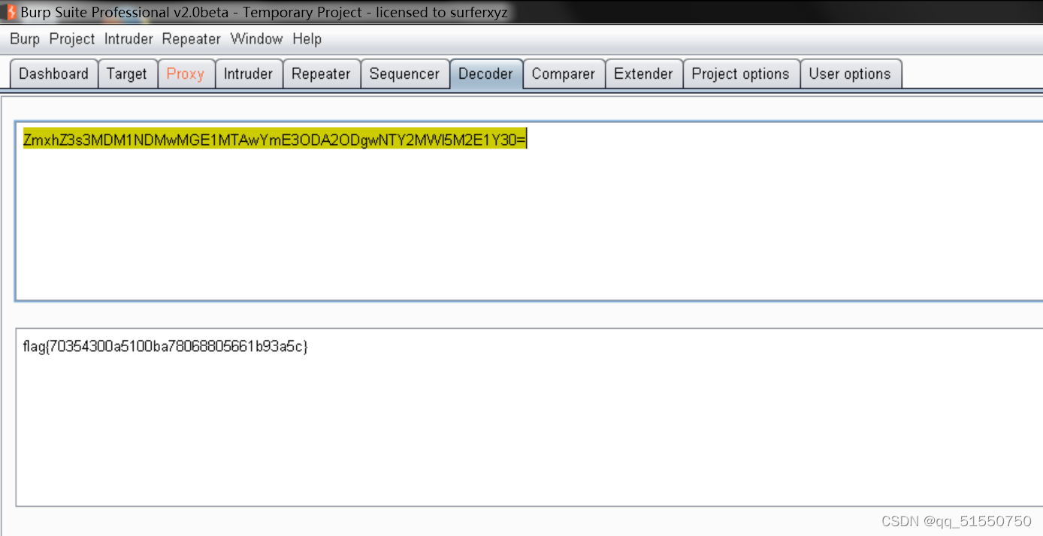Open the User options tab
Screen dimensions: 1043x536
click(x=851, y=74)
